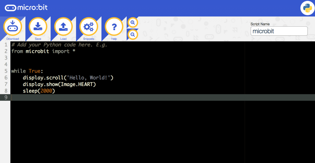Click the display.scroll 'Hello, World!' line

click(x=68, y=78)
